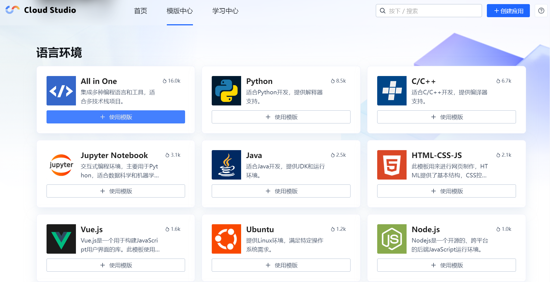
Task: Click the Ubuntu logo icon
Action: pyautogui.click(x=226, y=239)
